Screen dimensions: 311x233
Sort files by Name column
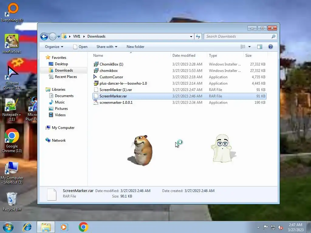131,56
